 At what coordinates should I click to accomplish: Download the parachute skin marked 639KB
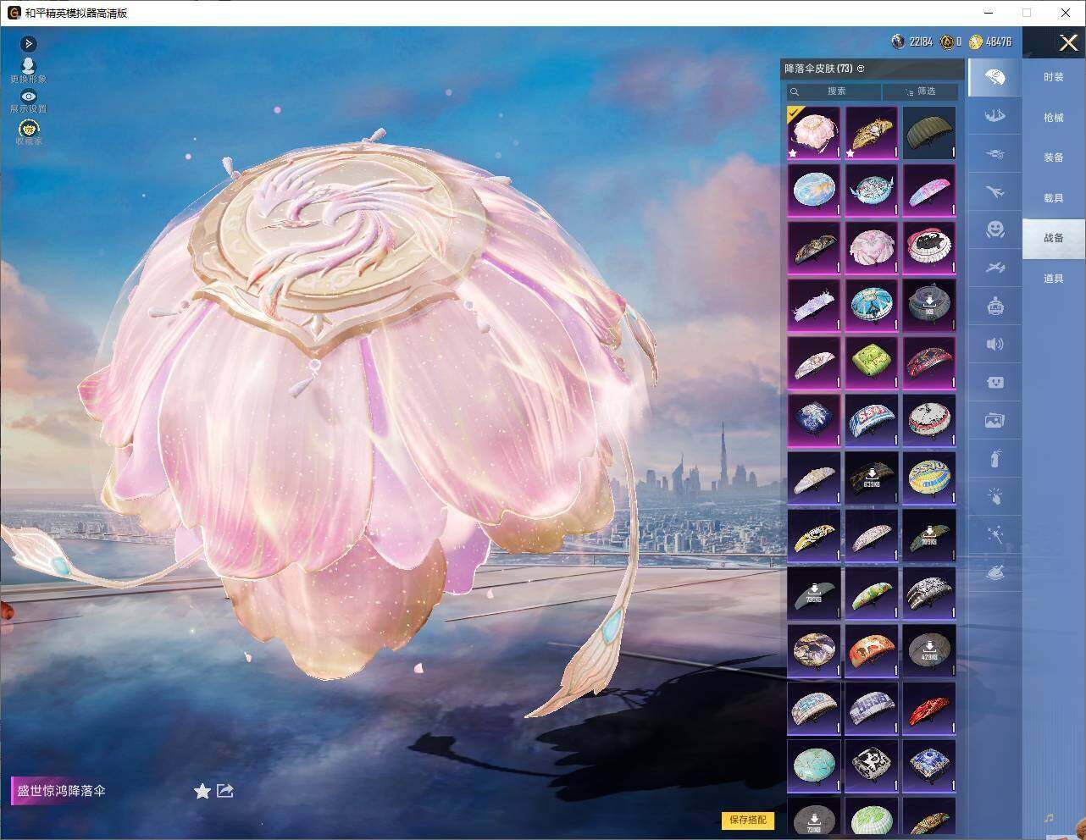872,478
